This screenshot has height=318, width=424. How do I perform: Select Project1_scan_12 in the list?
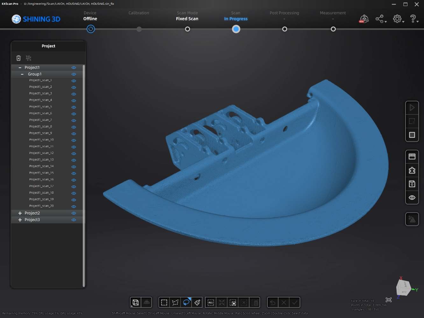coord(41,153)
